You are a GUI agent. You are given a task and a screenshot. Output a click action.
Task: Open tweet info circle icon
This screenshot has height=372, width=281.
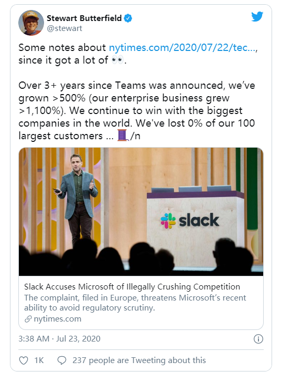[258, 339]
